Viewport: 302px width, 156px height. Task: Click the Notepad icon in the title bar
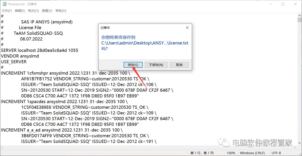pyautogui.click(x=4, y=4)
